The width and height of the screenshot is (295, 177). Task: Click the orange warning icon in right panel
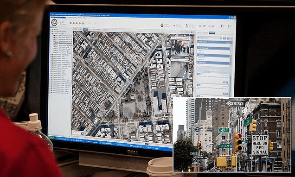click(x=231, y=38)
